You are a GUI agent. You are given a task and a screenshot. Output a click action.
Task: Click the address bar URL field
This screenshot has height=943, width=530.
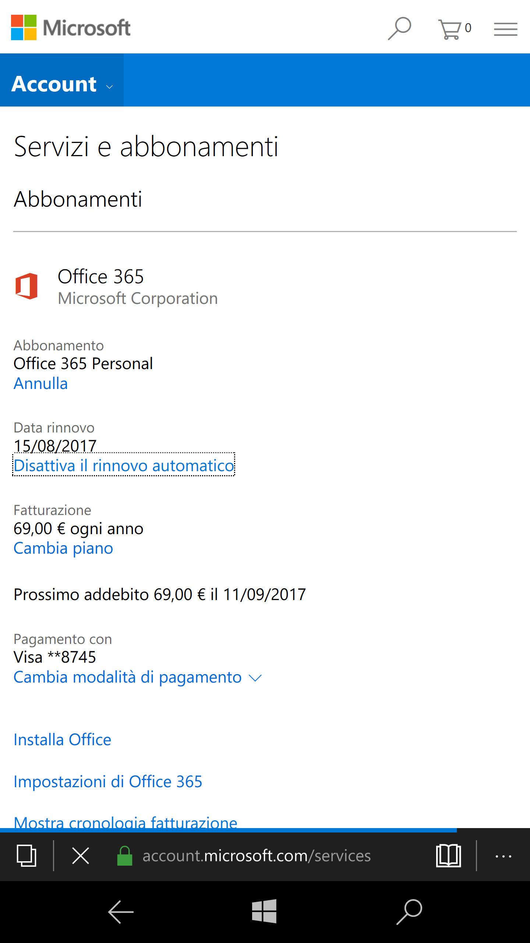257,856
